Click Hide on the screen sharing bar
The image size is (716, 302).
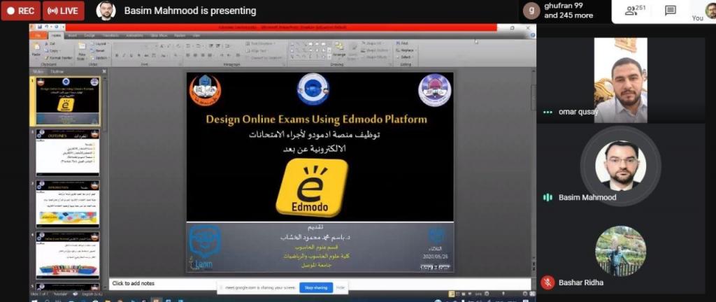pos(341,287)
